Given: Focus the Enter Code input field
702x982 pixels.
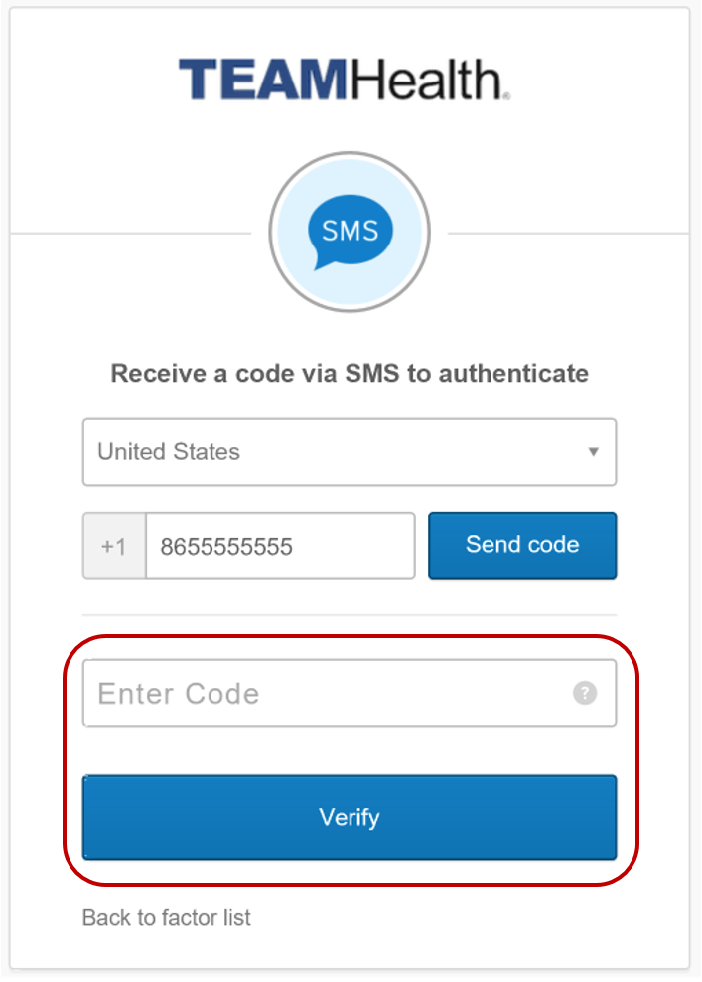Looking at the screenshot, I should [x=350, y=693].
